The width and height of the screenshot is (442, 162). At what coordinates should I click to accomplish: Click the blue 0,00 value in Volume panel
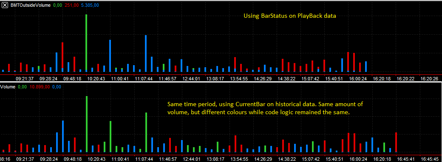click(x=57, y=87)
